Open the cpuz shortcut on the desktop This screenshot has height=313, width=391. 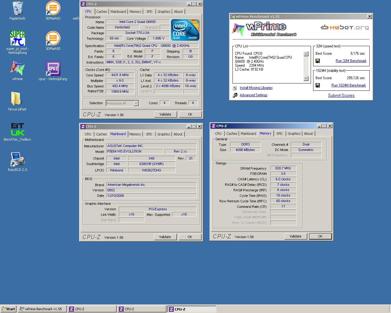53,68
